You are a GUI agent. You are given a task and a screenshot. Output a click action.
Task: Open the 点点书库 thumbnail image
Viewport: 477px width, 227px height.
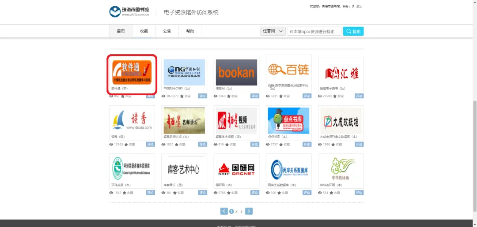[x=289, y=120]
